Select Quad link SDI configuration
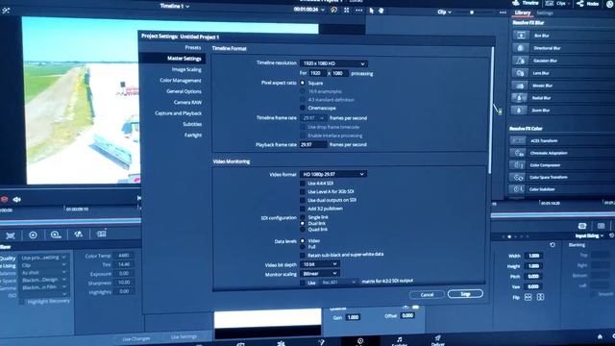 click(303, 230)
